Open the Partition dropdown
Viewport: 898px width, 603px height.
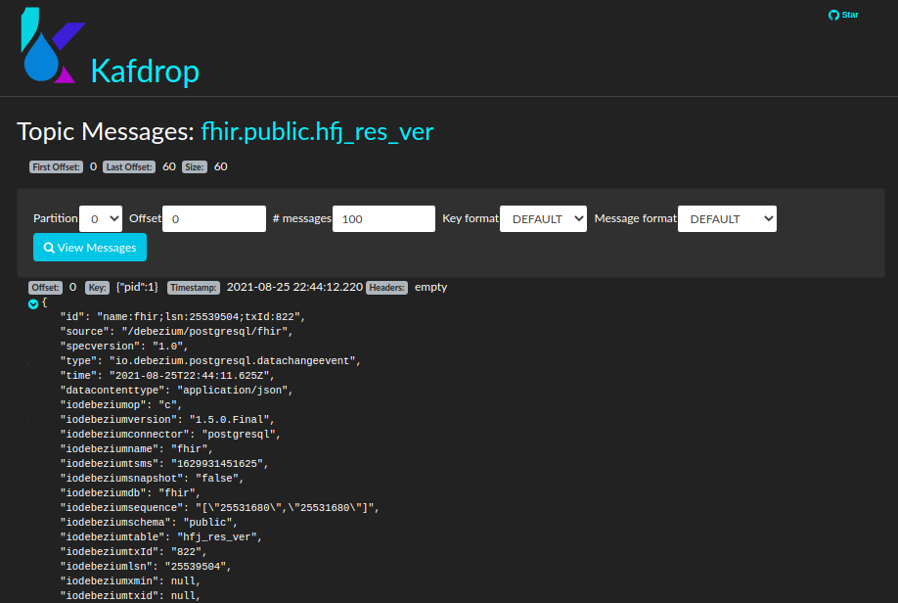pyautogui.click(x=101, y=219)
